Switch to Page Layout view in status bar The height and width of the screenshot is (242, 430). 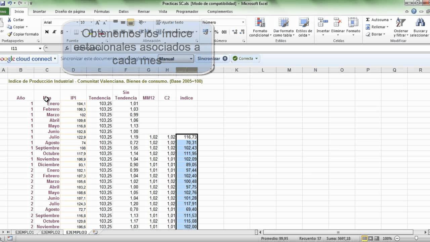click(371, 238)
